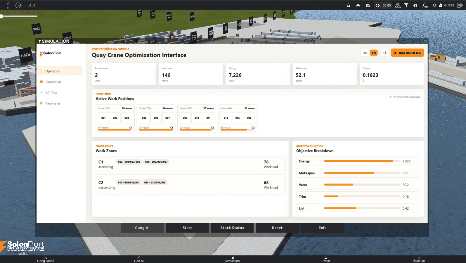Open Simulation in the bottom bar

coord(232,259)
